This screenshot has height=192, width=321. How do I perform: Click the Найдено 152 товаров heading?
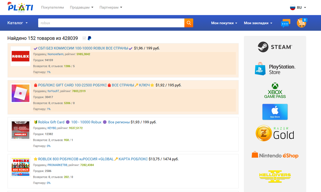[43, 38]
